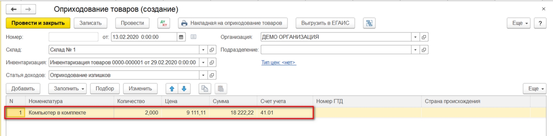
Task: Expand Статья доходов dropdown list
Action: tap(203, 75)
